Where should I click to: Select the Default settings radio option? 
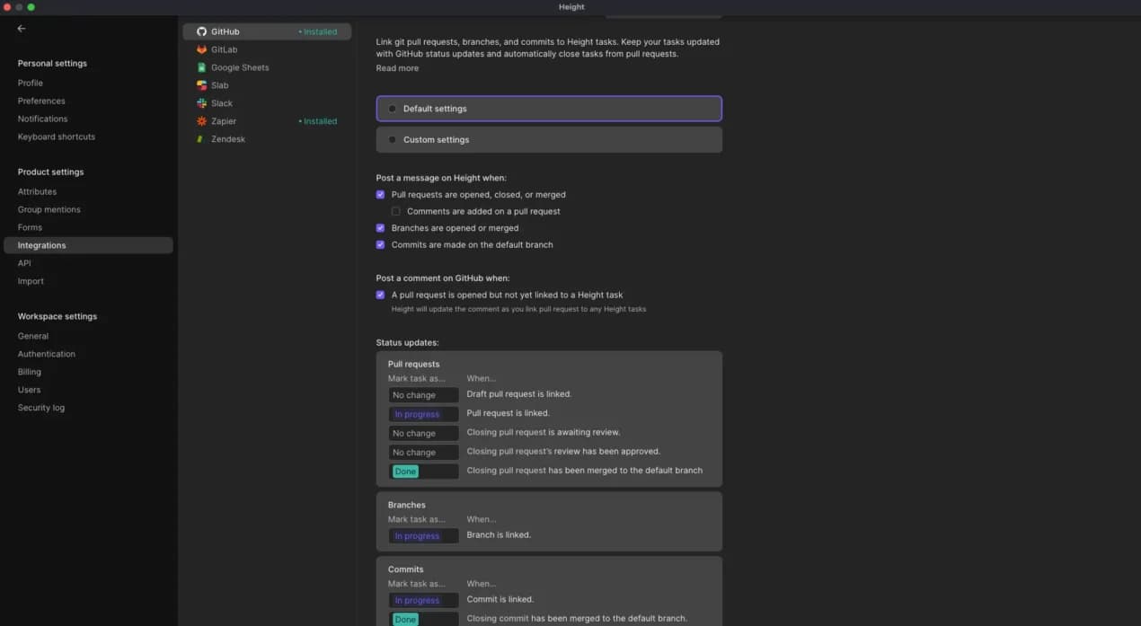(x=549, y=109)
